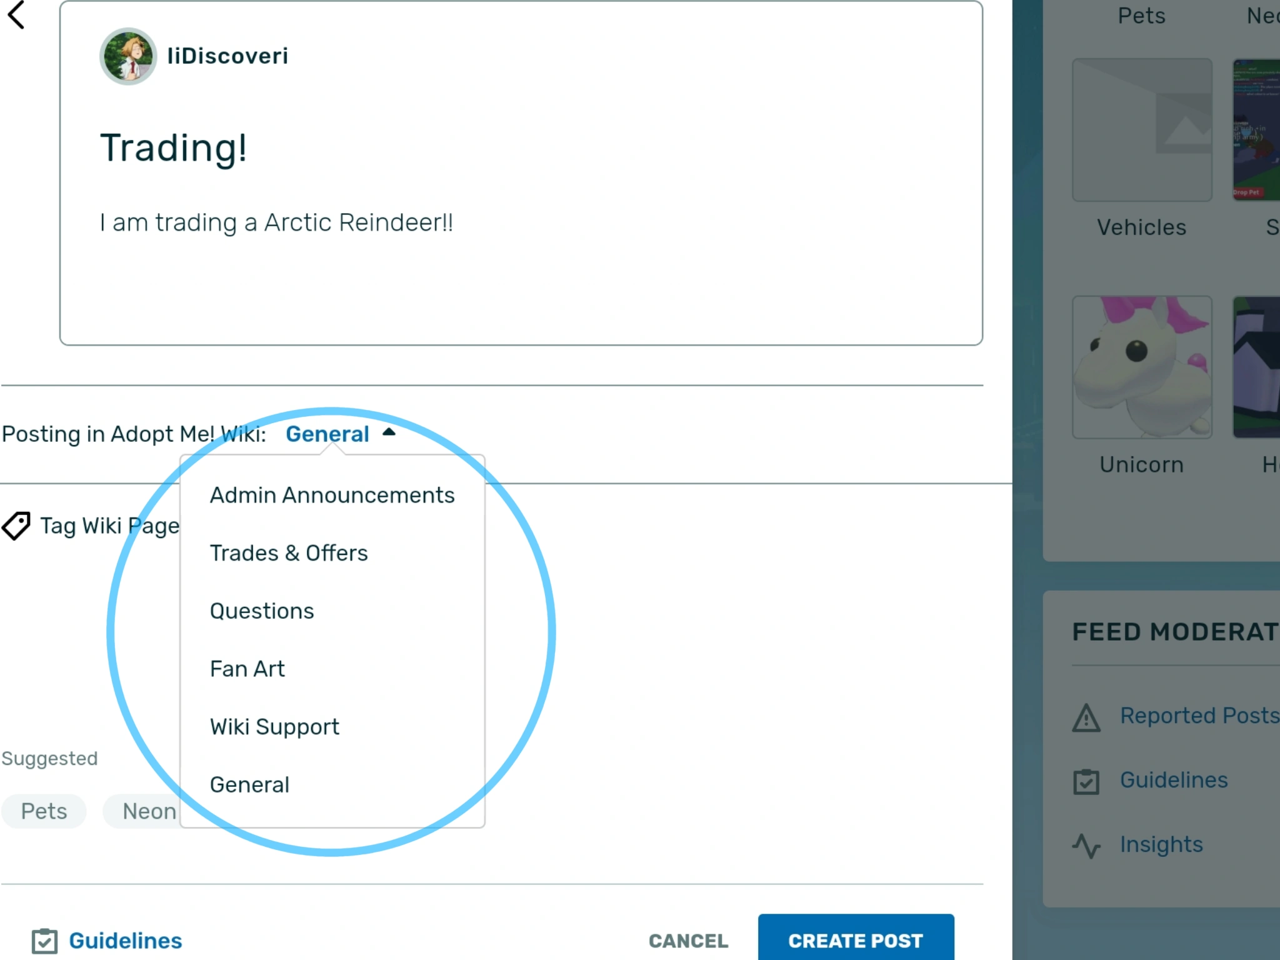Click the tag icon beside Tag Wiki Page
Viewport: 1280px width, 960px height.
pos(16,526)
